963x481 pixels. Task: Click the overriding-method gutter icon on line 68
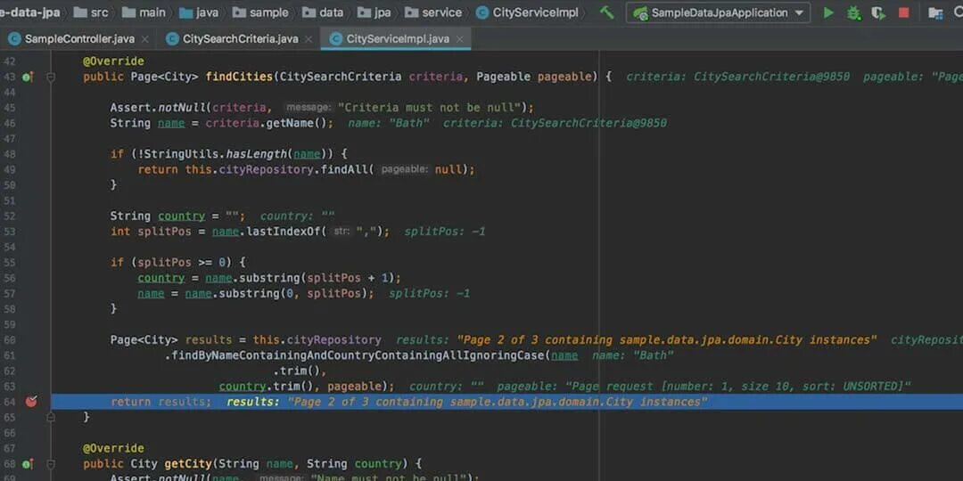point(28,464)
